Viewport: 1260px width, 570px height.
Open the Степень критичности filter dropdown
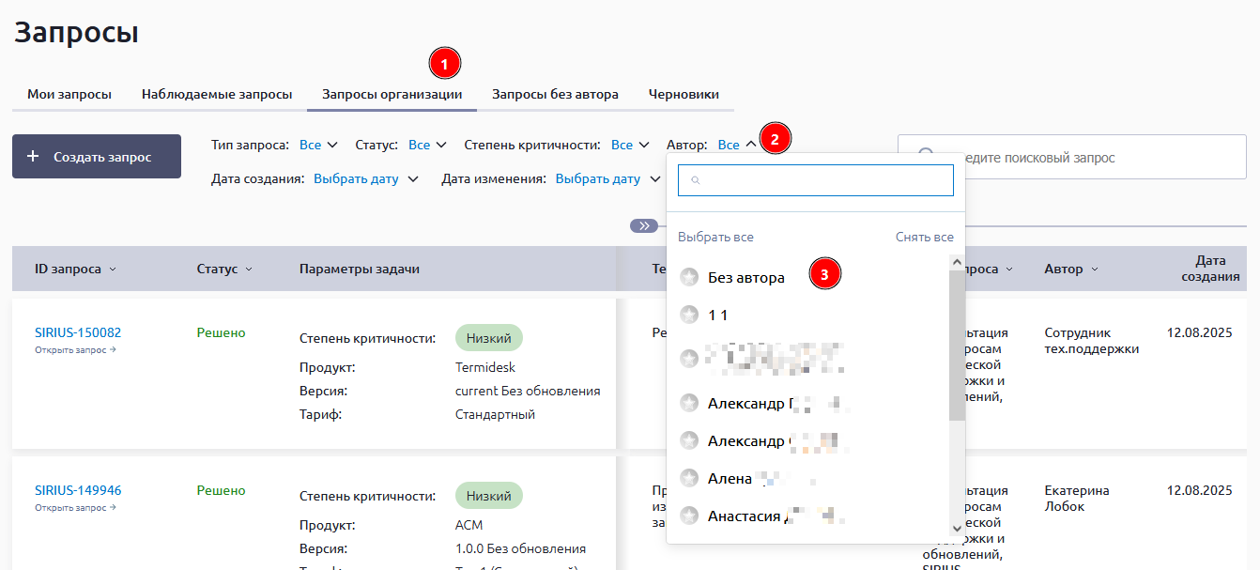click(630, 145)
